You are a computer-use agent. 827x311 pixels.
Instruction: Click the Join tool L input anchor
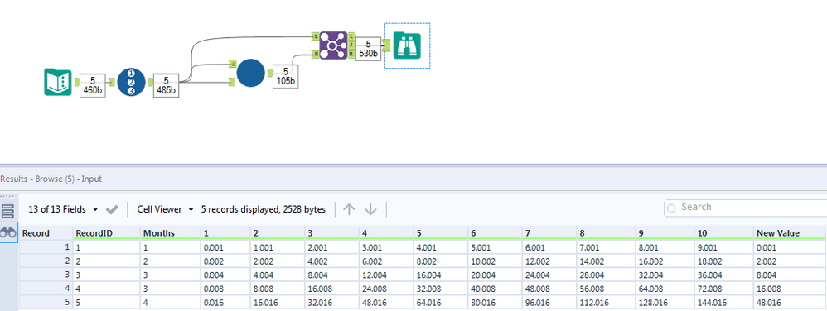[x=315, y=36]
